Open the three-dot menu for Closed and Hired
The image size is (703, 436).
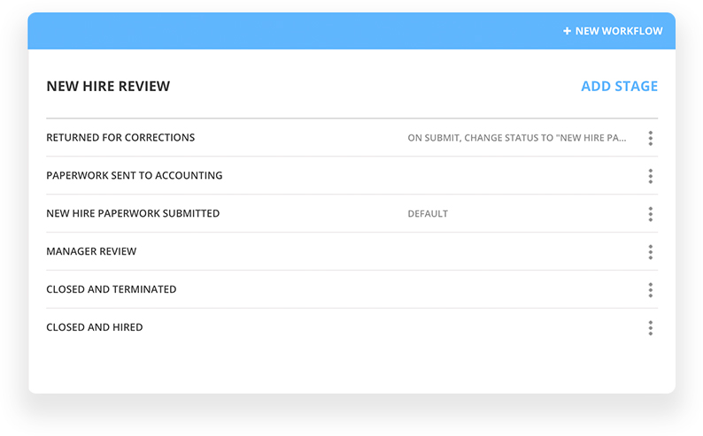tap(650, 328)
